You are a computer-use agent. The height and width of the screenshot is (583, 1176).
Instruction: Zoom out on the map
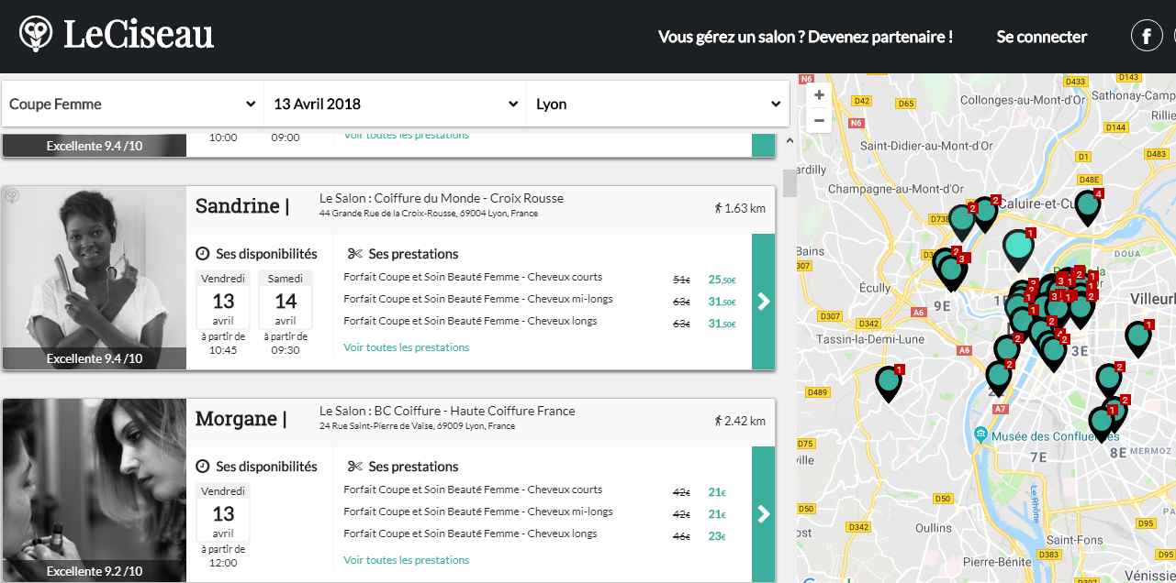819,120
